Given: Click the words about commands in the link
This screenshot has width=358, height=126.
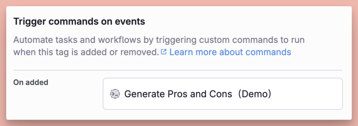Looking at the screenshot, I should pyautogui.click(x=255, y=52).
